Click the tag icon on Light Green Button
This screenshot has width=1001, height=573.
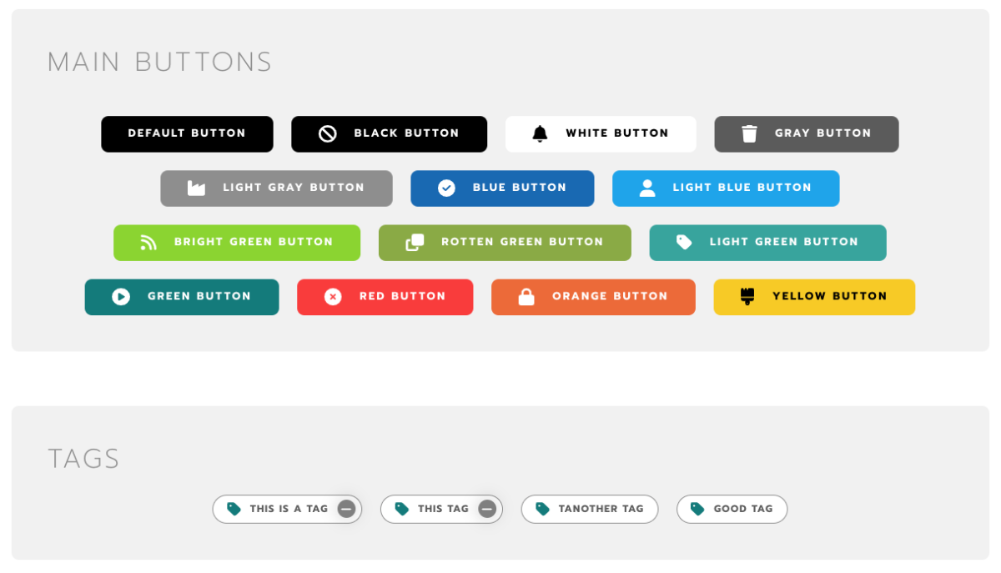[684, 242]
